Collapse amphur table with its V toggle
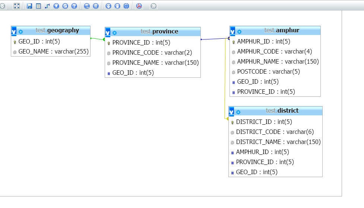 tap(232, 31)
